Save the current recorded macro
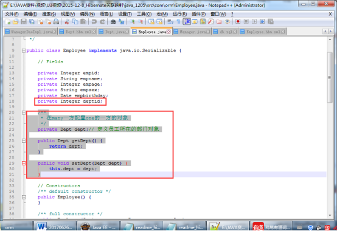Screen dimensions: 337x231 (271, 21)
